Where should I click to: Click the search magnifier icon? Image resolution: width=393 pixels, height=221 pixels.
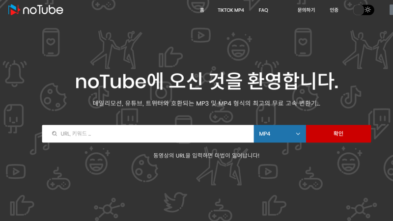(55, 134)
